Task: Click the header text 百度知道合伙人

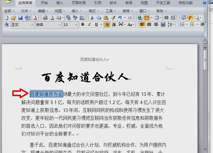Action: pos(93,59)
